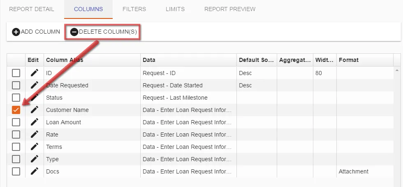
Task: Click the 'Docs' alias cell
Action: 92,171
